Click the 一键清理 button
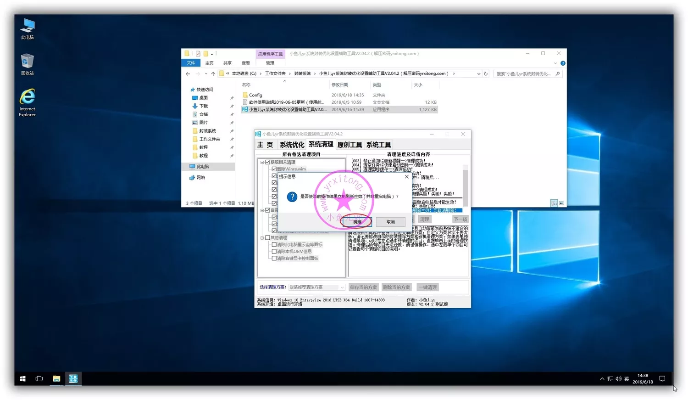The width and height of the screenshot is (688, 400). (x=427, y=287)
